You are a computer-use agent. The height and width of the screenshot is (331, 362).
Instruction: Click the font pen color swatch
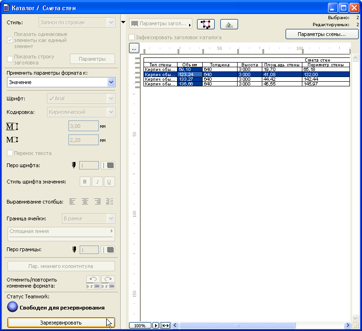[x=108, y=165]
